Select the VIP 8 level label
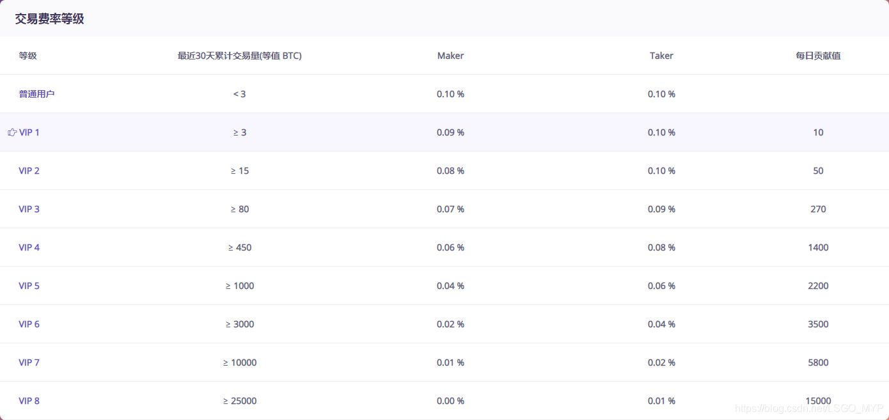 pos(29,401)
